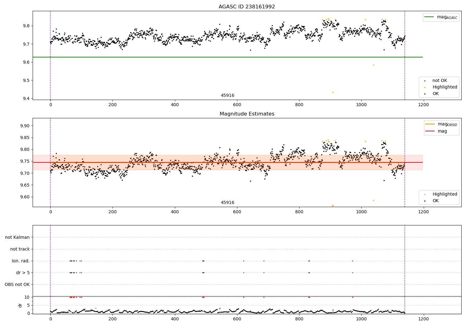Click the 'AGASC ID 238161992' title
466x326 pixels.
click(247, 7)
